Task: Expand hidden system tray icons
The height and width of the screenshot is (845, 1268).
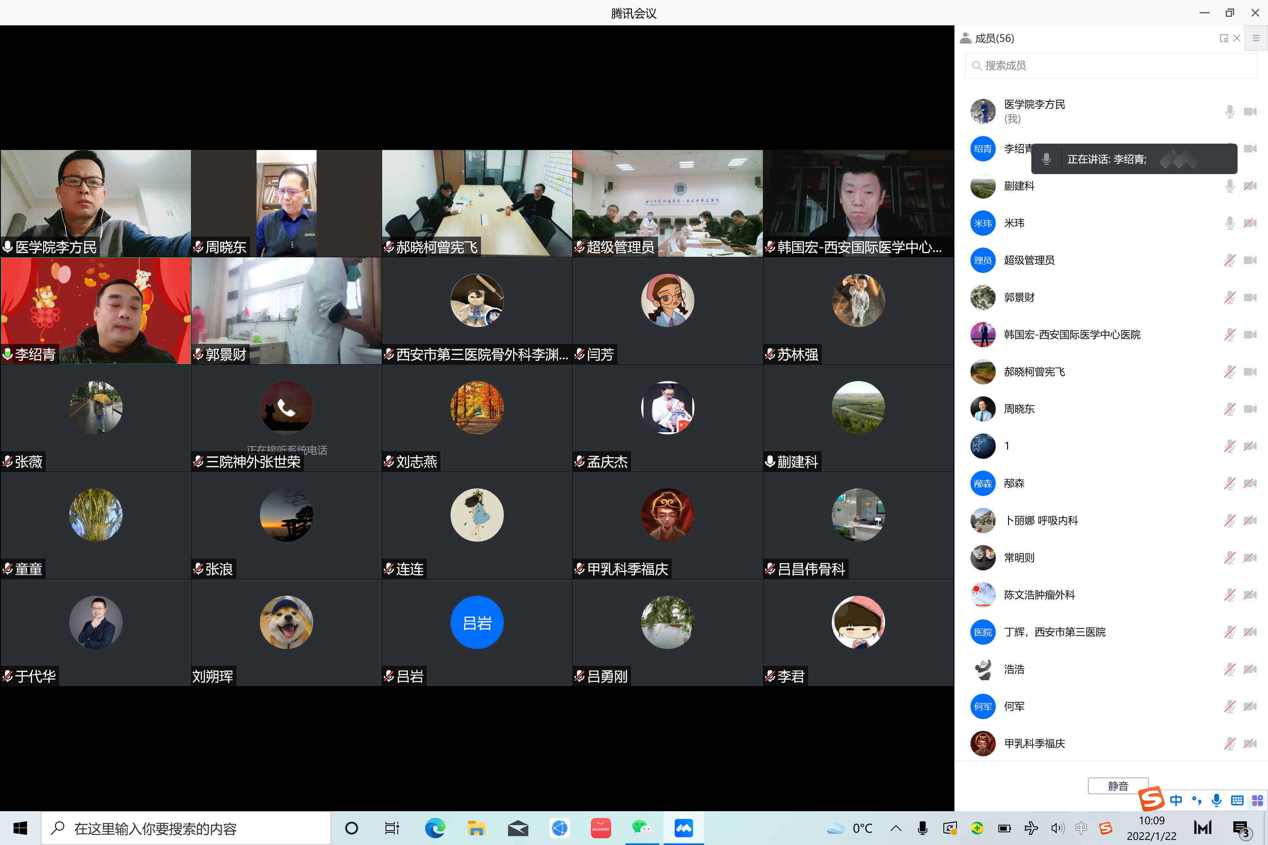Action: tap(896, 828)
